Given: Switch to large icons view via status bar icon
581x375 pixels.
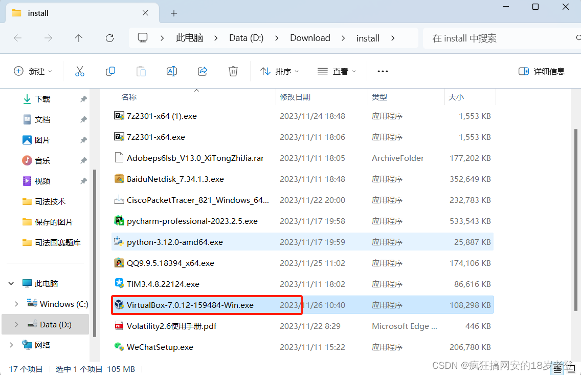Looking at the screenshot, I should 571,368.
